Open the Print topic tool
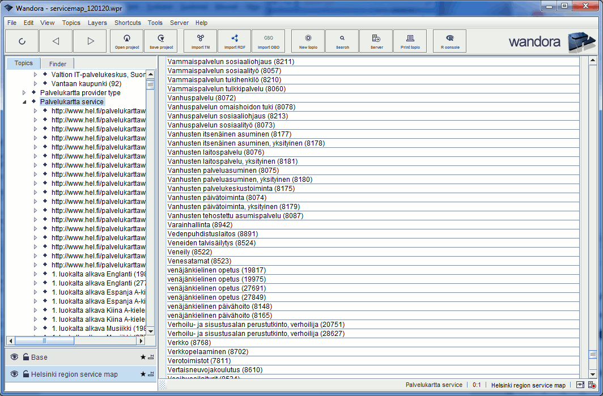 (x=410, y=40)
